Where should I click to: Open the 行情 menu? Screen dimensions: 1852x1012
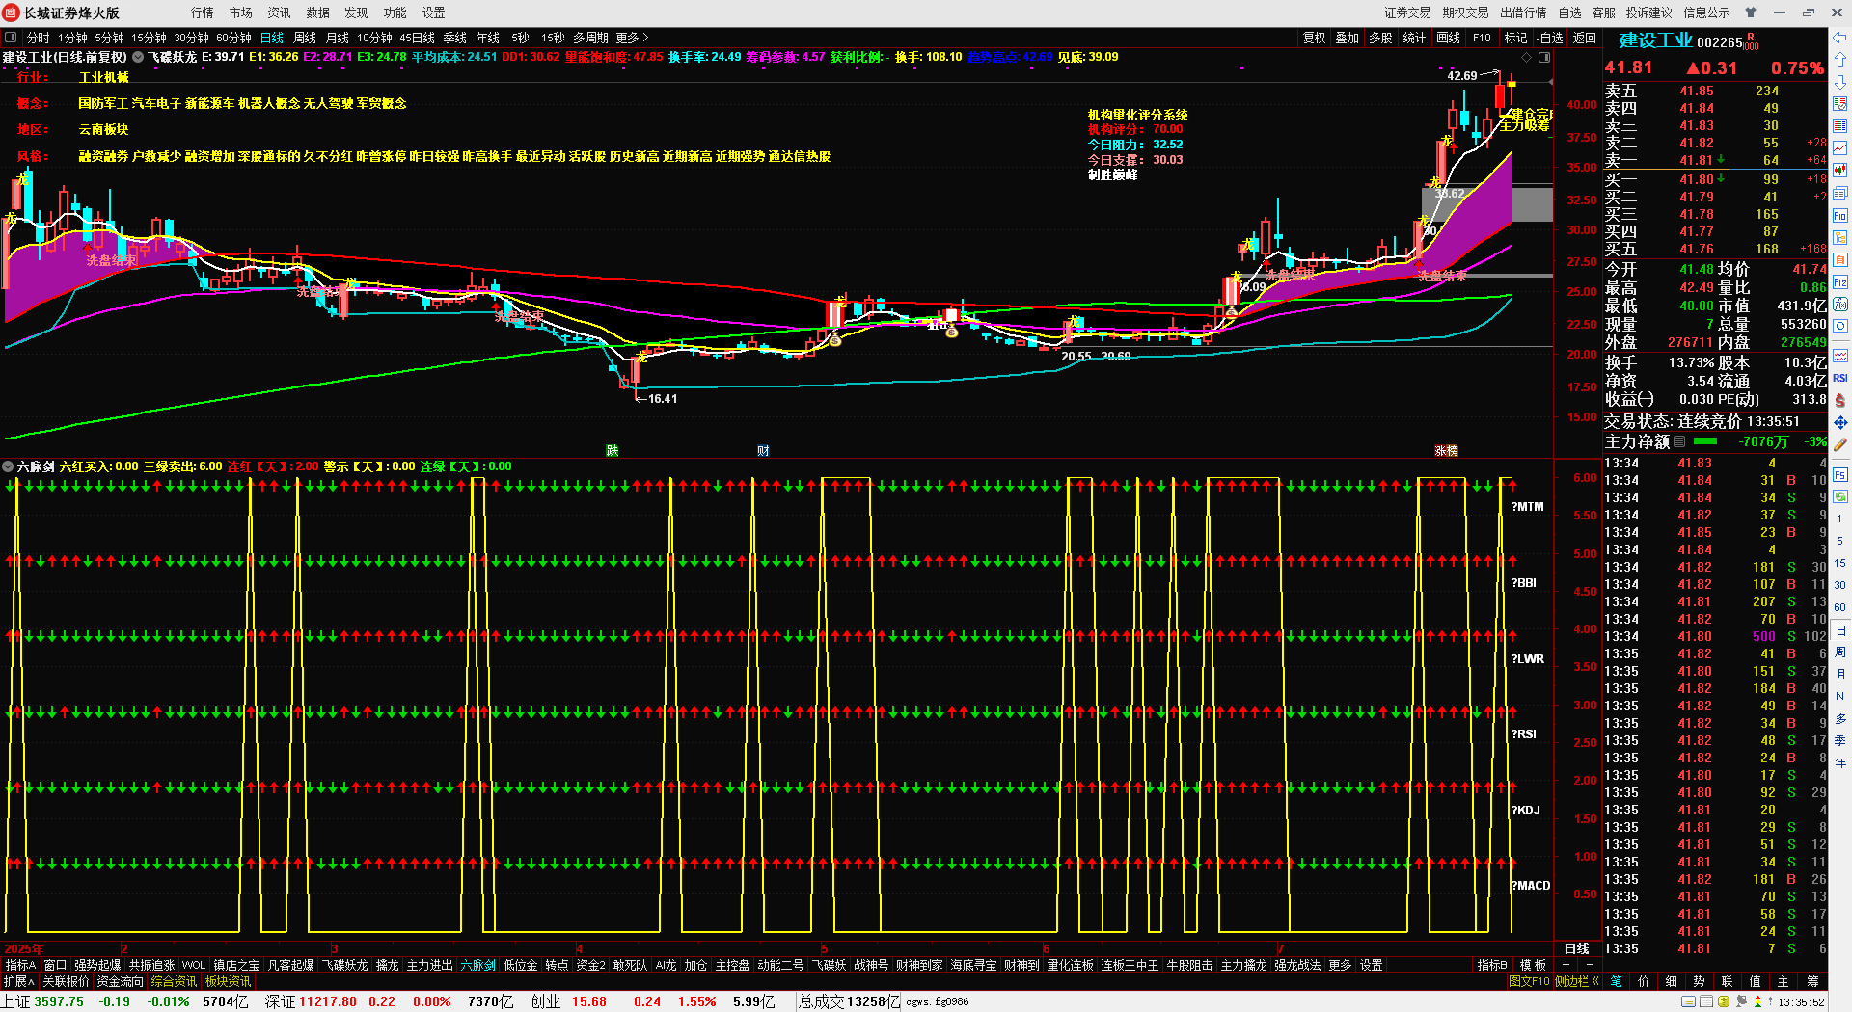pos(203,13)
